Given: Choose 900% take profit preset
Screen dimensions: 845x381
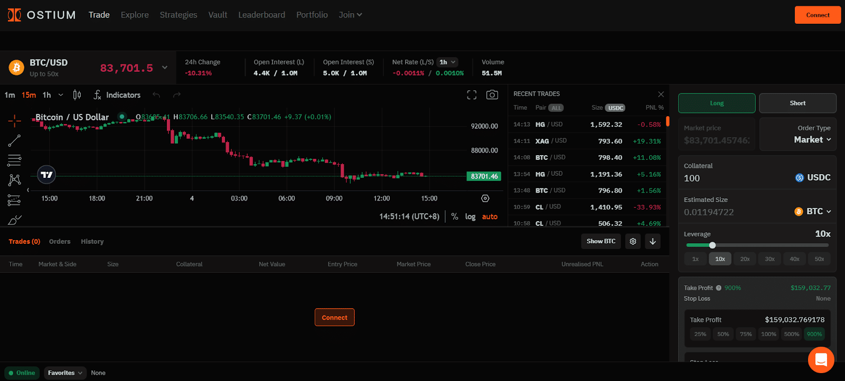Looking at the screenshot, I should click(x=814, y=335).
